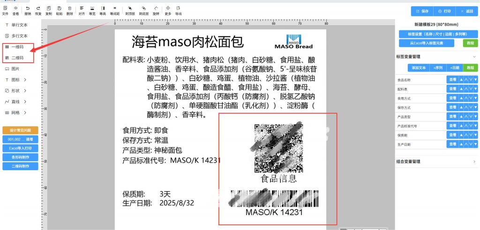Click the 返回 back button
The image size is (480, 230).
[466, 11]
